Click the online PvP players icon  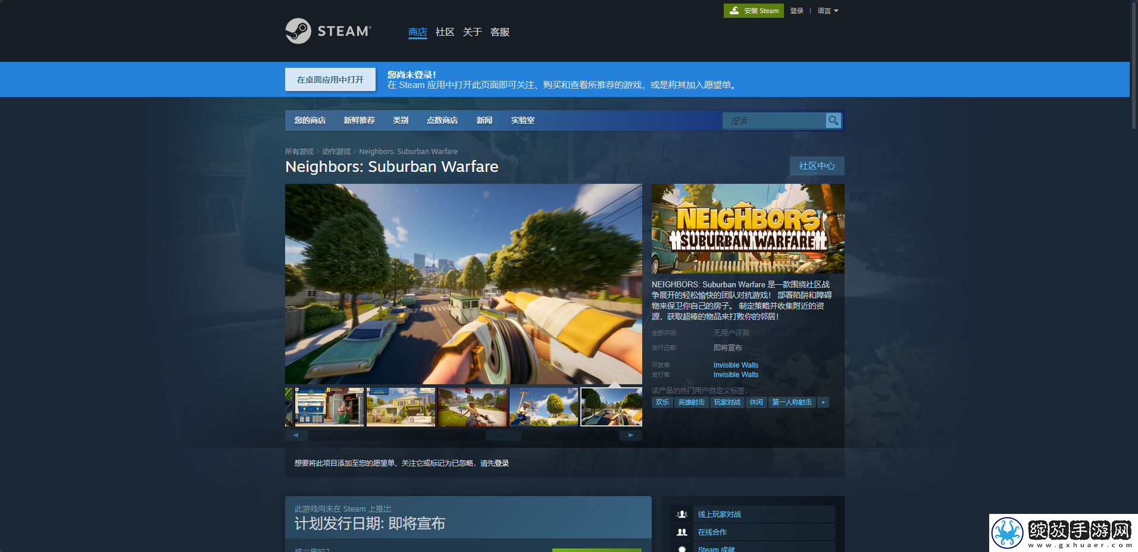click(682, 514)
